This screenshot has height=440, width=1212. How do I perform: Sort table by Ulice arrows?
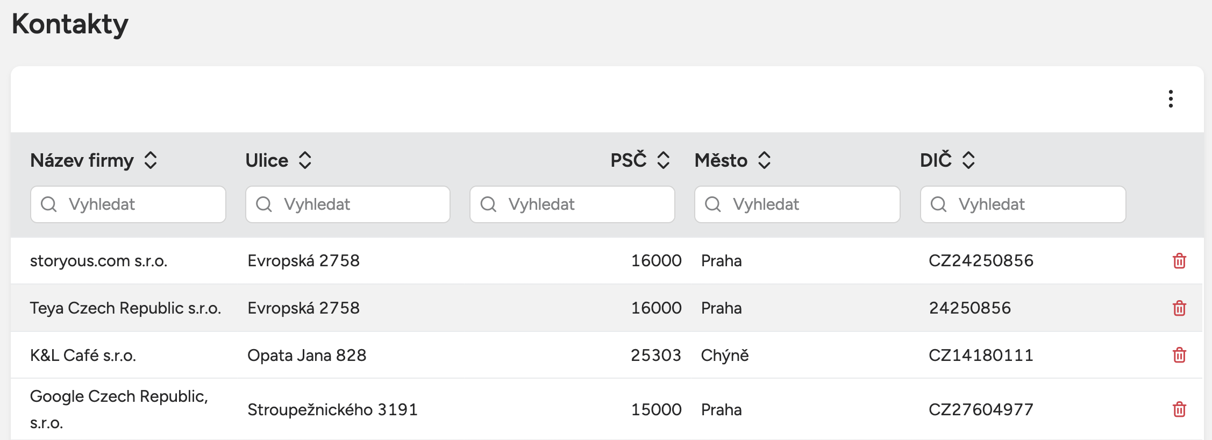coord(305,160)
